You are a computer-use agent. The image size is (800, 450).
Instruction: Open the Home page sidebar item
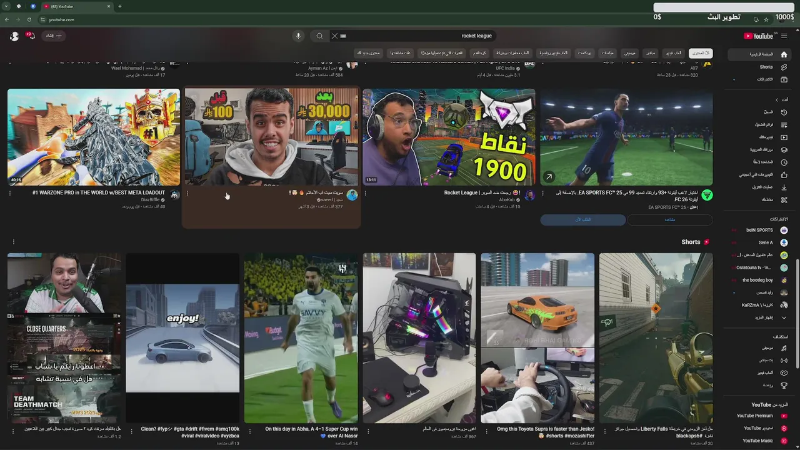pyautogui.click(x=760, y=54)
